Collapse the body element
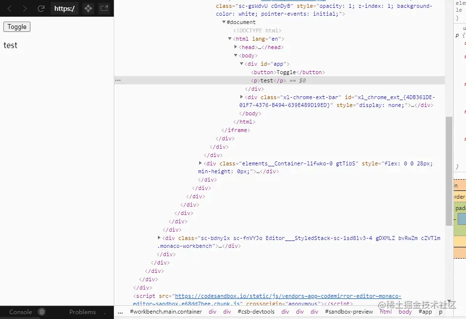Screen dimensions: 466x319 (x=235, y=55)
